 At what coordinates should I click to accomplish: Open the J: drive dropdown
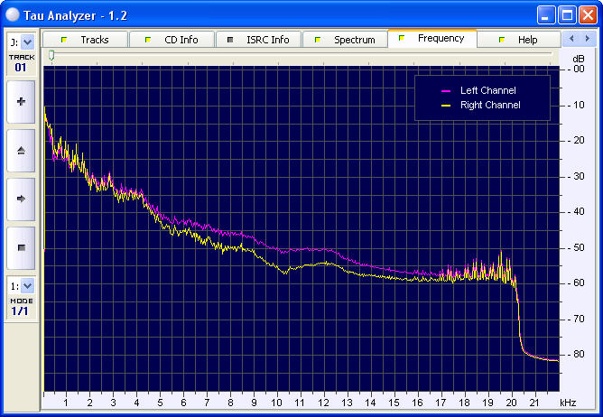click(x=27, y=42)
